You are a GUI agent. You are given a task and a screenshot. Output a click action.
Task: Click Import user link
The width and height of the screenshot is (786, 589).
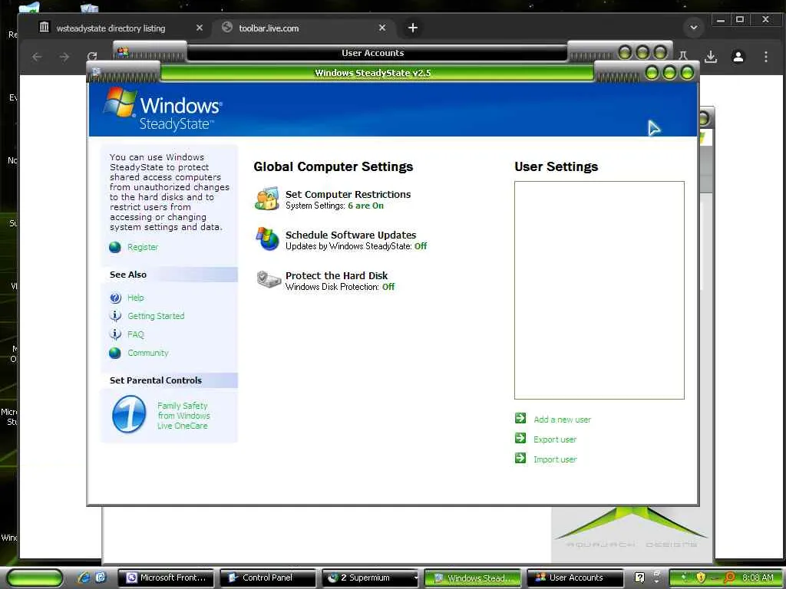555,460
